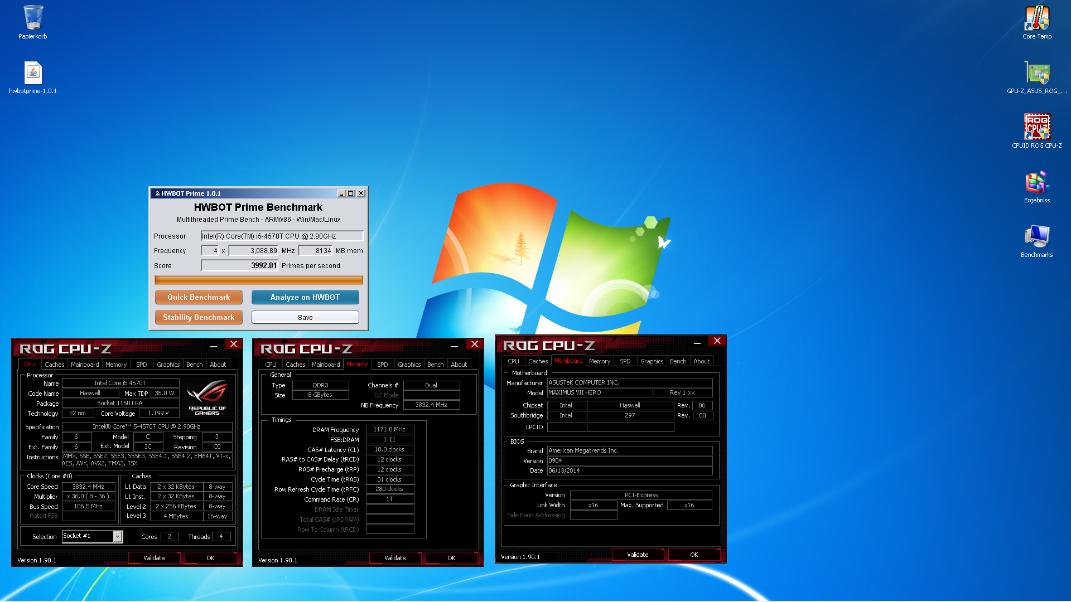Close the CPU-Z Memory window
The image size is (1071, 602).
point(475,344)
